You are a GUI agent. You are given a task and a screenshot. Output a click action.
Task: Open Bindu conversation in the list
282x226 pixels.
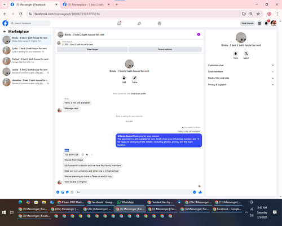27,40
